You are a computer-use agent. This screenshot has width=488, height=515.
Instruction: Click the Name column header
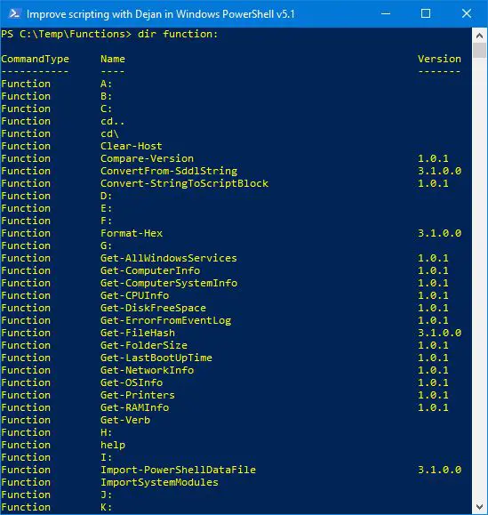(x=113, y=59)
